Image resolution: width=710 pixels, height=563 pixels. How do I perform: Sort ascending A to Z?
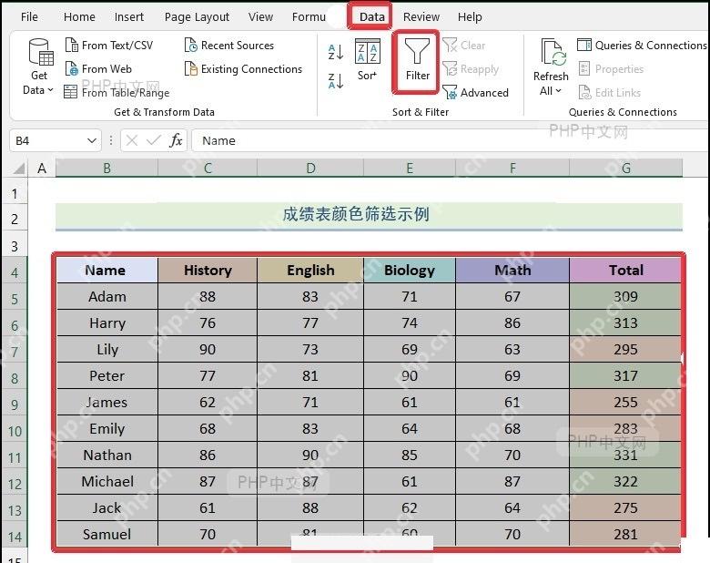[336, 52]
